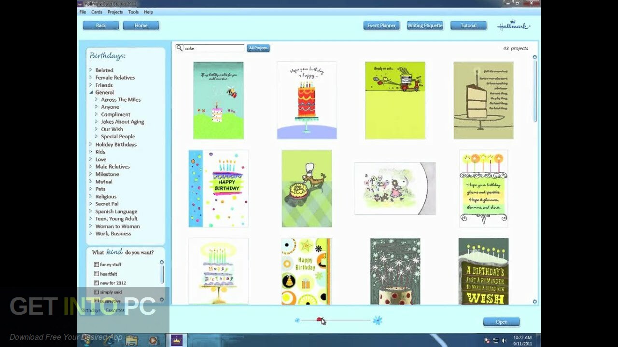
Task: Check the 'funny stuff' checkbox
Action: pyautogui.click(x=96, y=265)
